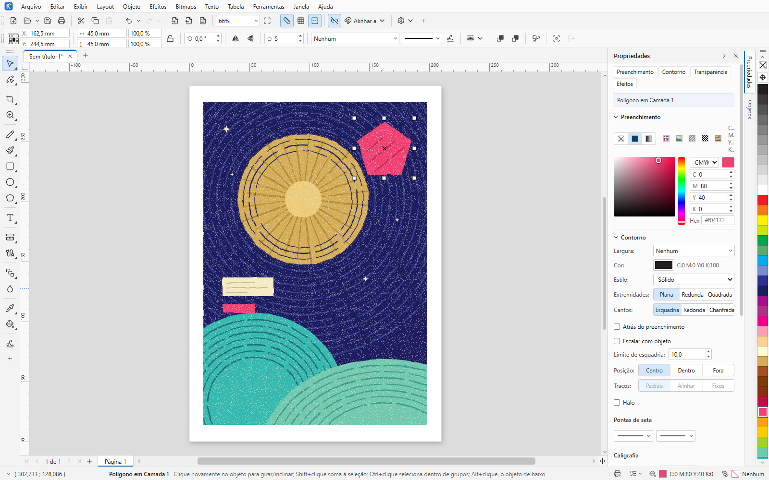The width and height of the screenshot is (769, 480).
Task: Click the full-screen preview icon
Action: coord(268,21)
